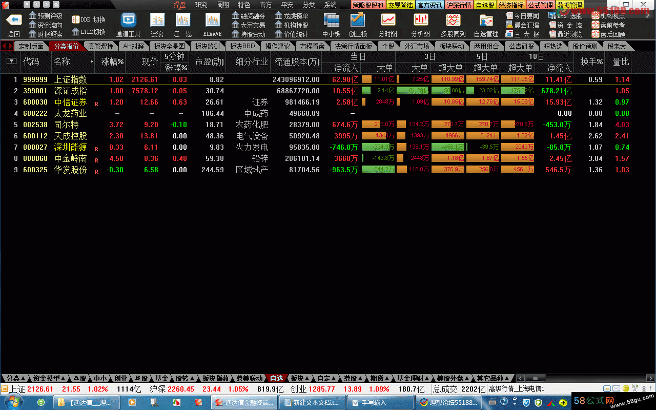Open 盘后回顾 in the toolbar
The image size is (656, 410).
pos(608,34)
